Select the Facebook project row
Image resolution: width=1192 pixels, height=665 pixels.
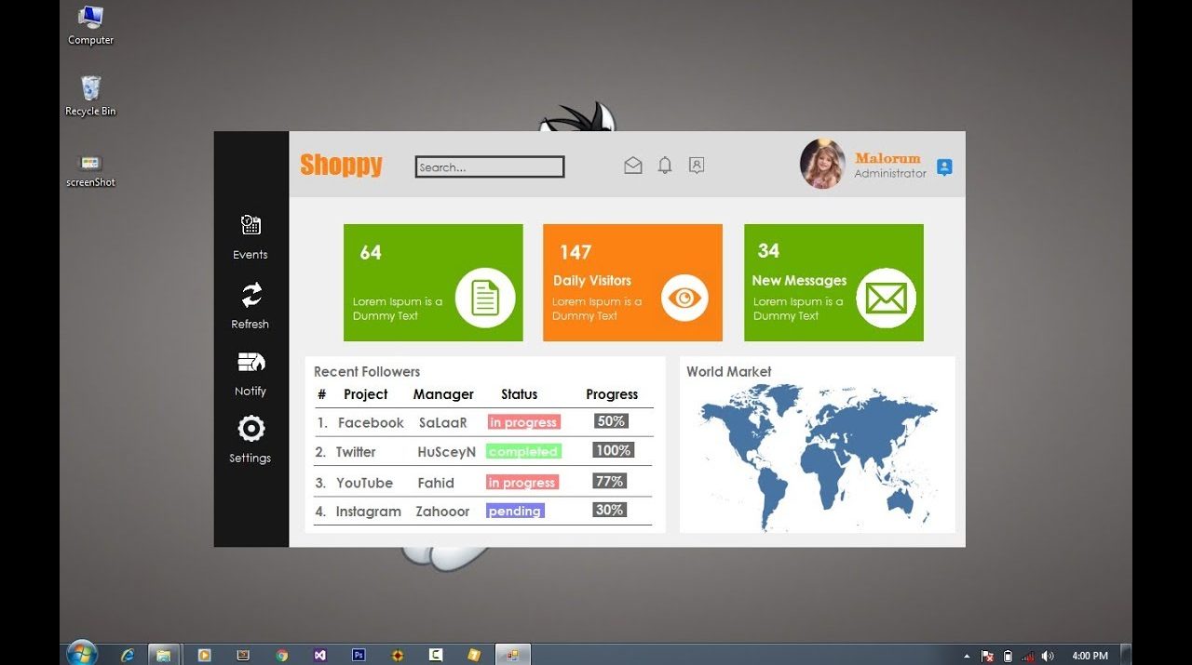pos(371,422)
